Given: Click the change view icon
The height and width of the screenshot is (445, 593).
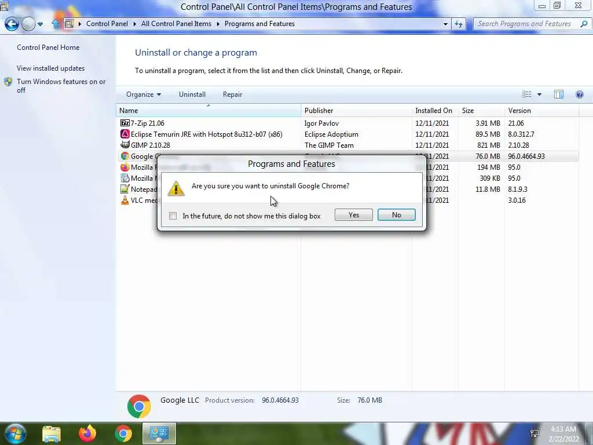Looking at the screenshot, I should [x=527, y=94].
